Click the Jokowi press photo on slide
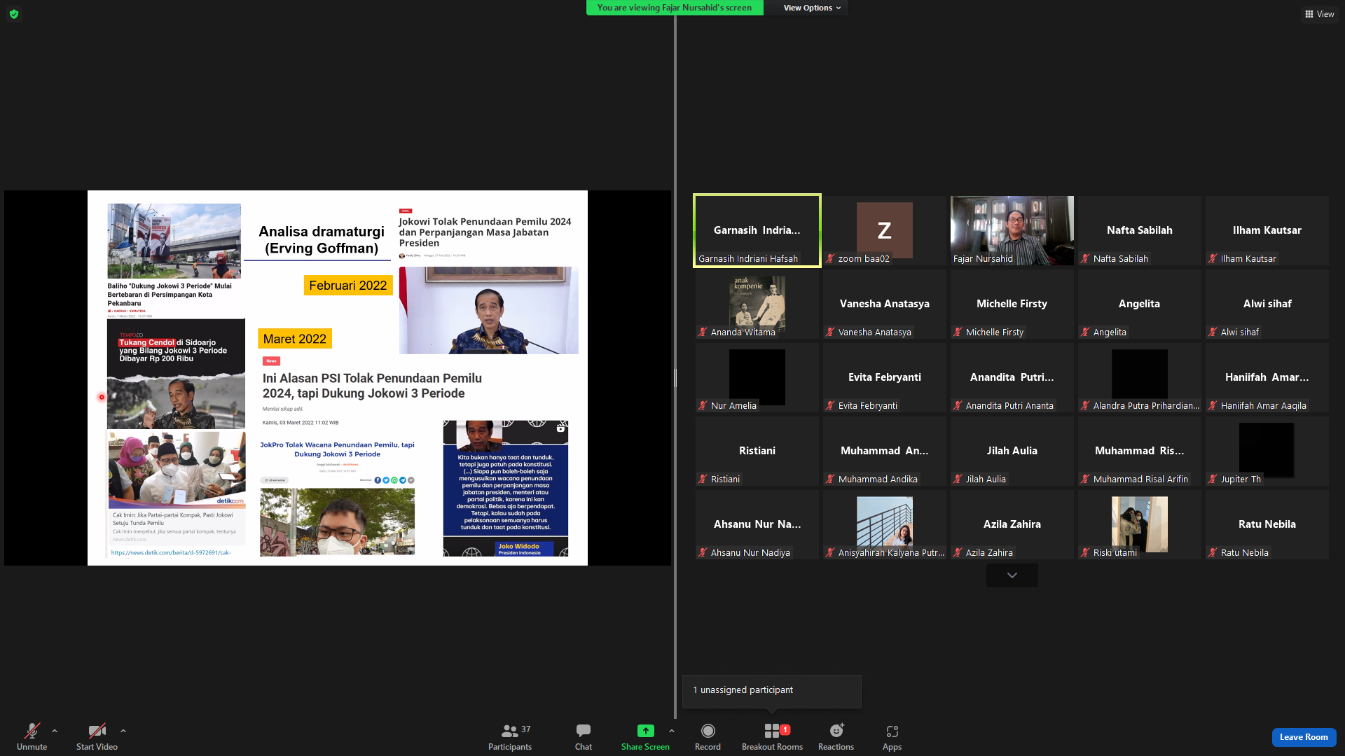1345x756 pixels. 488,310
